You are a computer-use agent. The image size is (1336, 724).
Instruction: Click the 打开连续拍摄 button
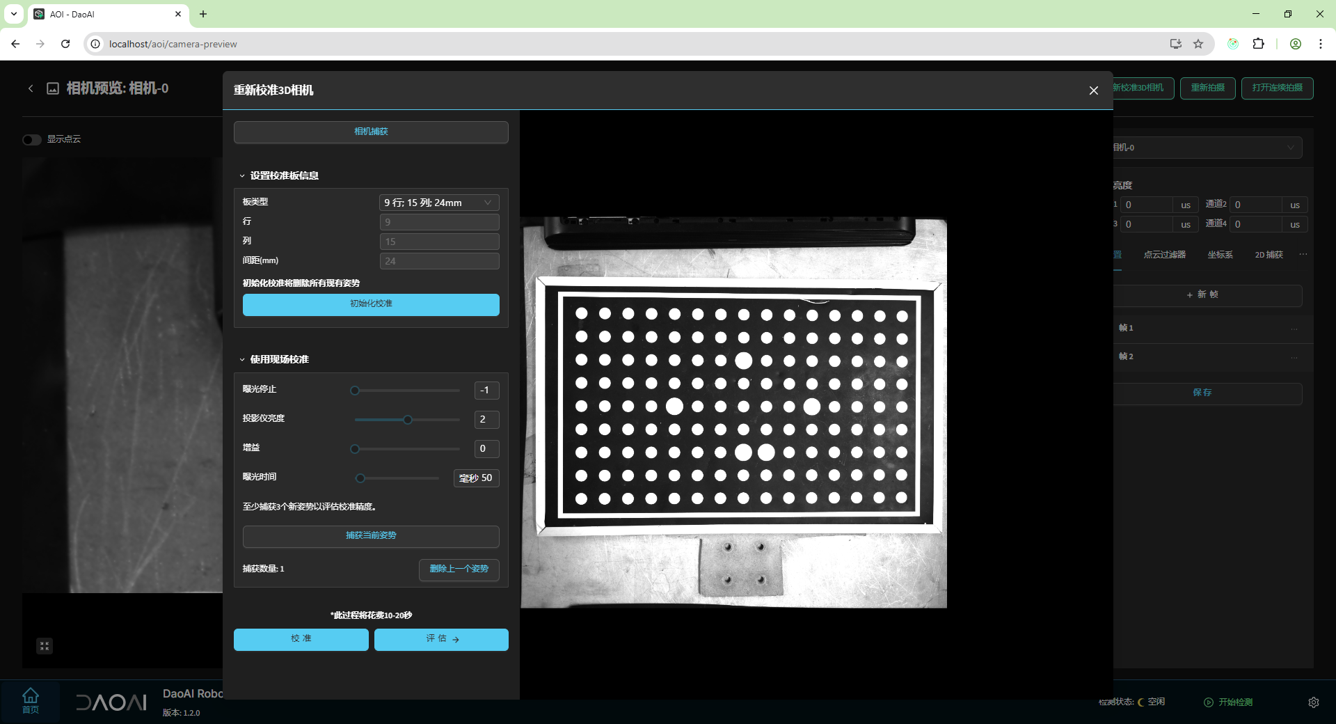click(x=1278, y=88)
